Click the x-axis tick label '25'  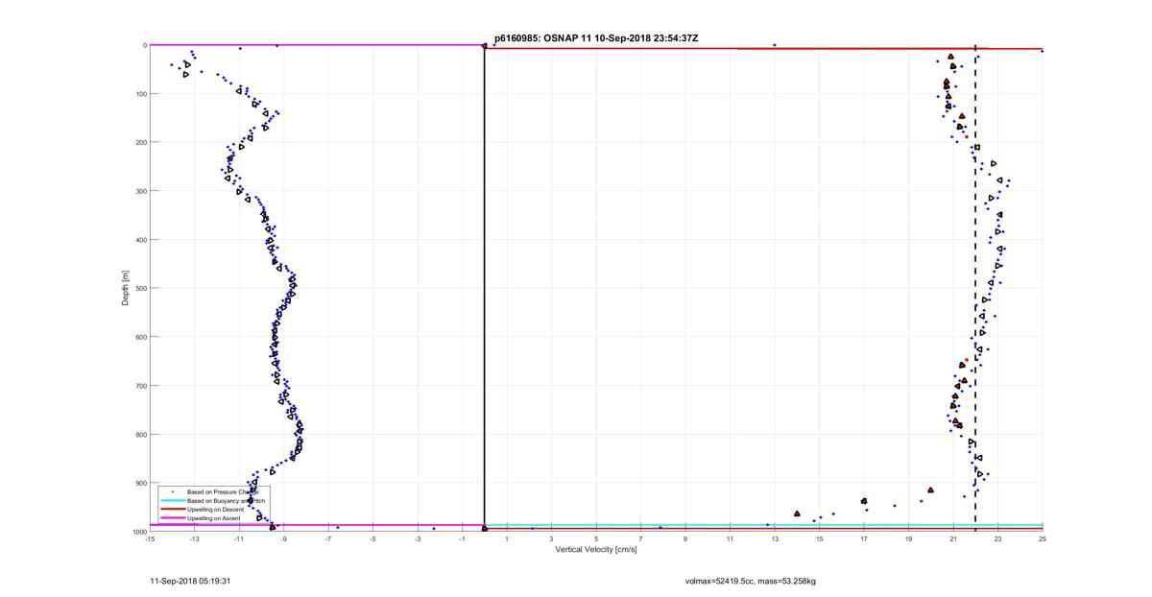(1043, 538)
